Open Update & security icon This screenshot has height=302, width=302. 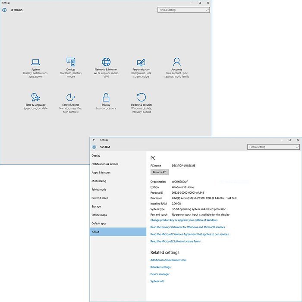pyautogui.click(x=142, y=97)
